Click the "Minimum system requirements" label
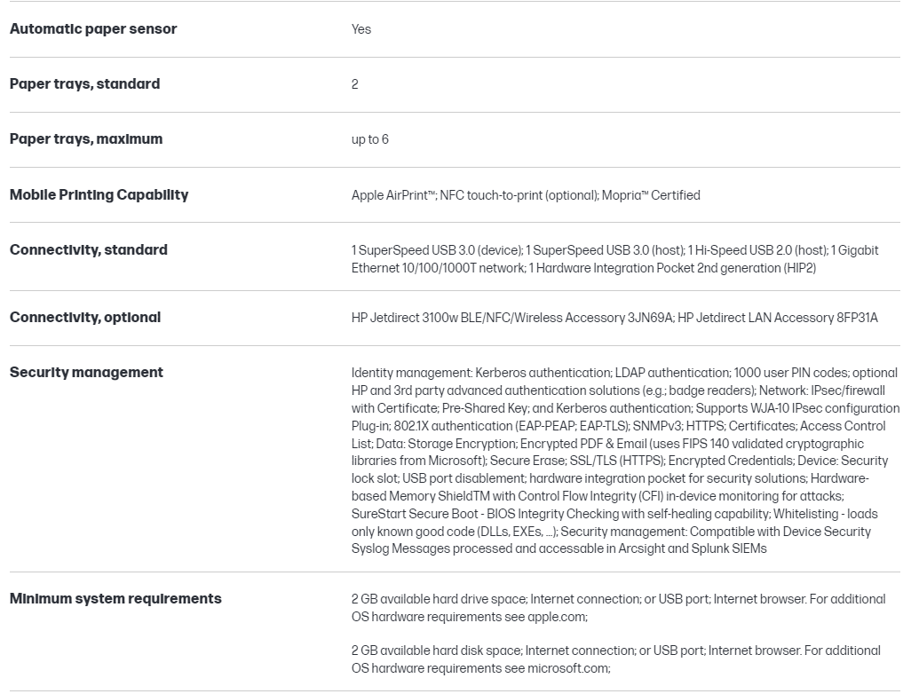Image resolution: width=911 pixels, height=694 pixels. pos(115,599)
